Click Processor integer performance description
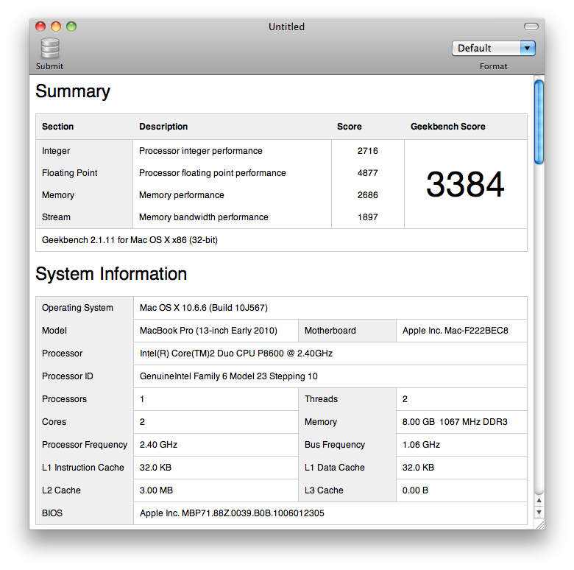The height and width of the screenshot is (570, 574). (201, 150)
